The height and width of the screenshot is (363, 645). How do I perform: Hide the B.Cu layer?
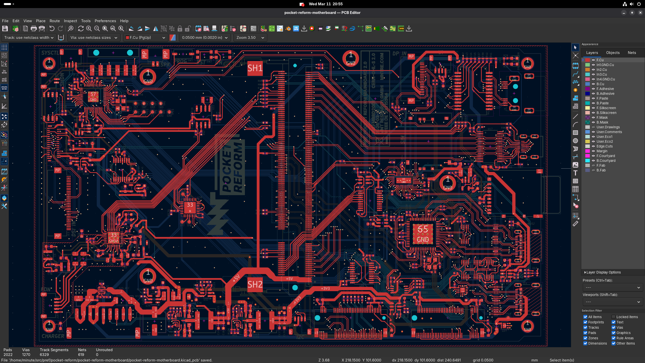point(593,84)
